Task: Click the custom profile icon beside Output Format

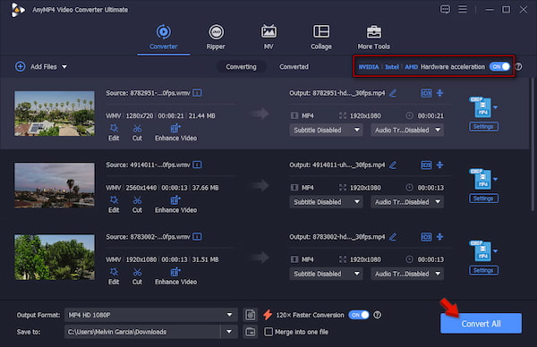Action: point(251,315)
